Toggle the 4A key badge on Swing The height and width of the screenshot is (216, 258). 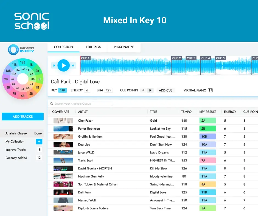pyautogui.click(x=207, y=184)
